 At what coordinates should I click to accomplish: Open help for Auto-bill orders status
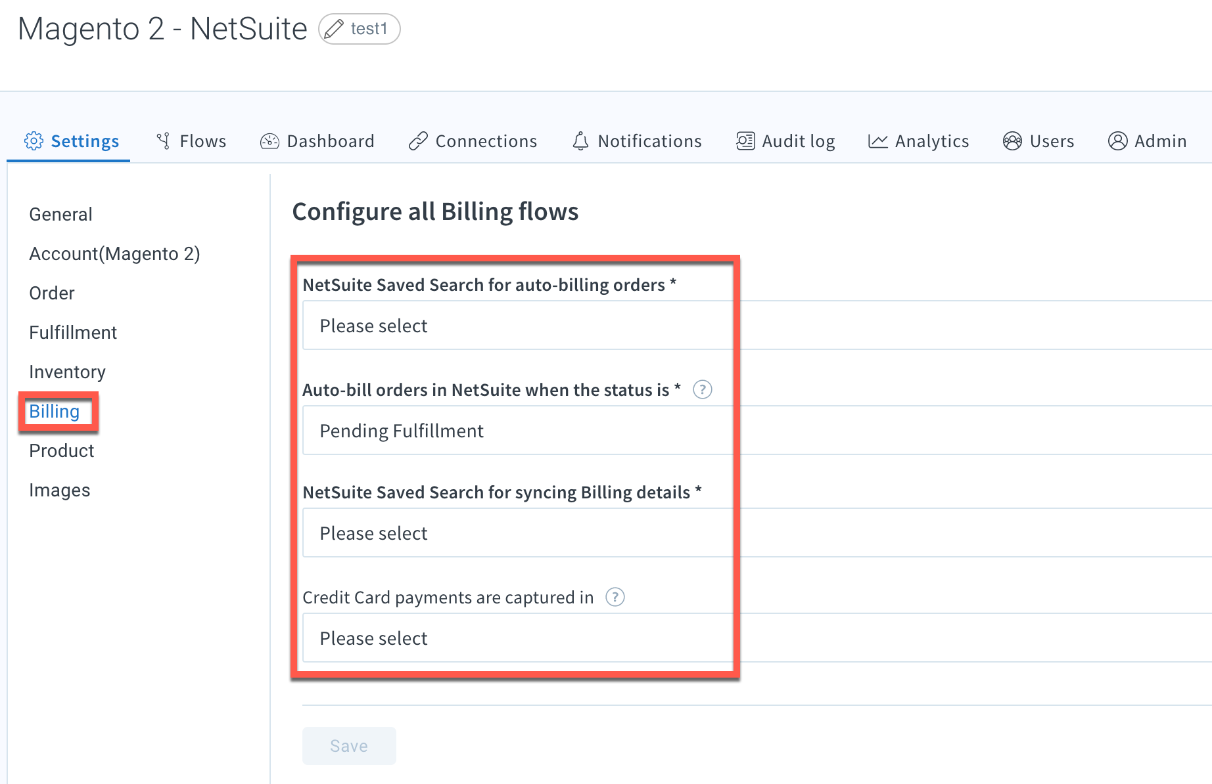pyautogui.click(x=703, y=389)
